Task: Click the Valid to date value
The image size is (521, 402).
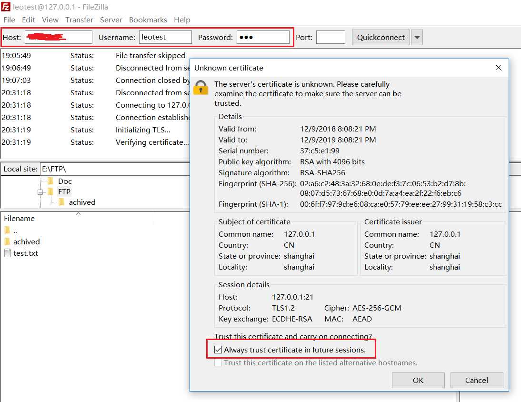Action: coord(338,140)
